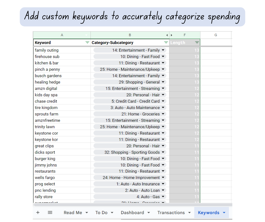Open category dropdown for healing hedge
Viewport: 265px width, 222px height.
(163, 82)
